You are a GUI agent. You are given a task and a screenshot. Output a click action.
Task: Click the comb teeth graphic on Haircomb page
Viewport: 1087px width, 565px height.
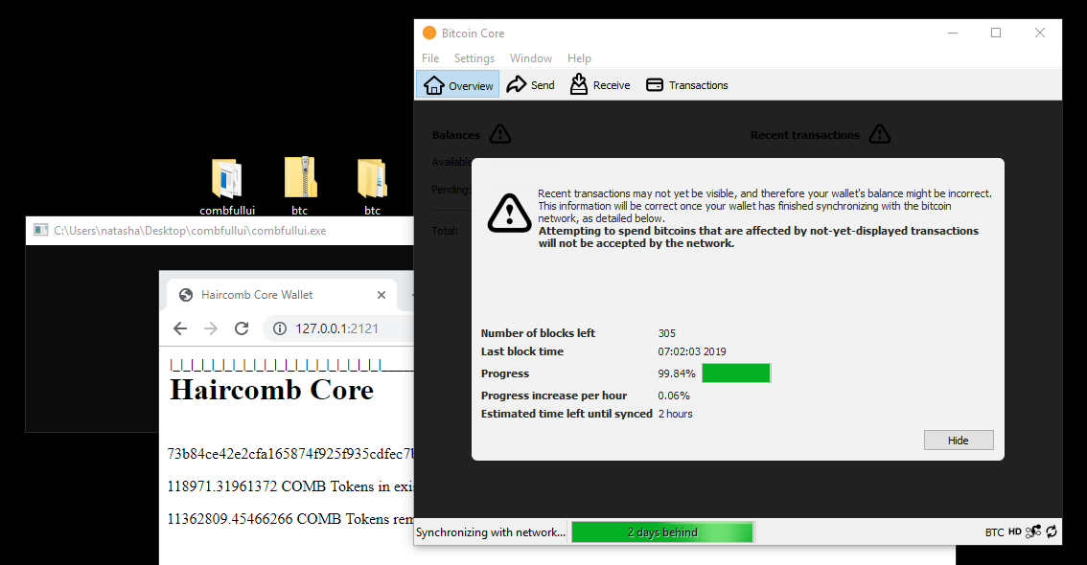[x=291, y=365]
